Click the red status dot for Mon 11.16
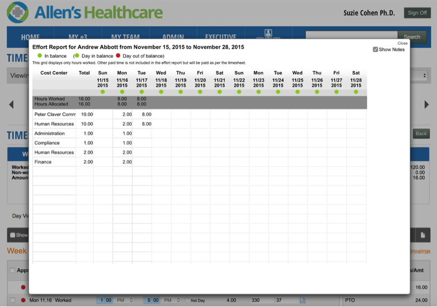The height and width of the screenshot is (307, 437). pos(23,300)
